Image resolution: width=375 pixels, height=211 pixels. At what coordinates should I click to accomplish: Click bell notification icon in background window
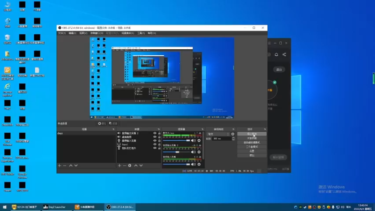(x=276, y=54)
